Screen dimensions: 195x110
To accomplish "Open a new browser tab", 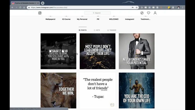I will (x=43, y=3).
